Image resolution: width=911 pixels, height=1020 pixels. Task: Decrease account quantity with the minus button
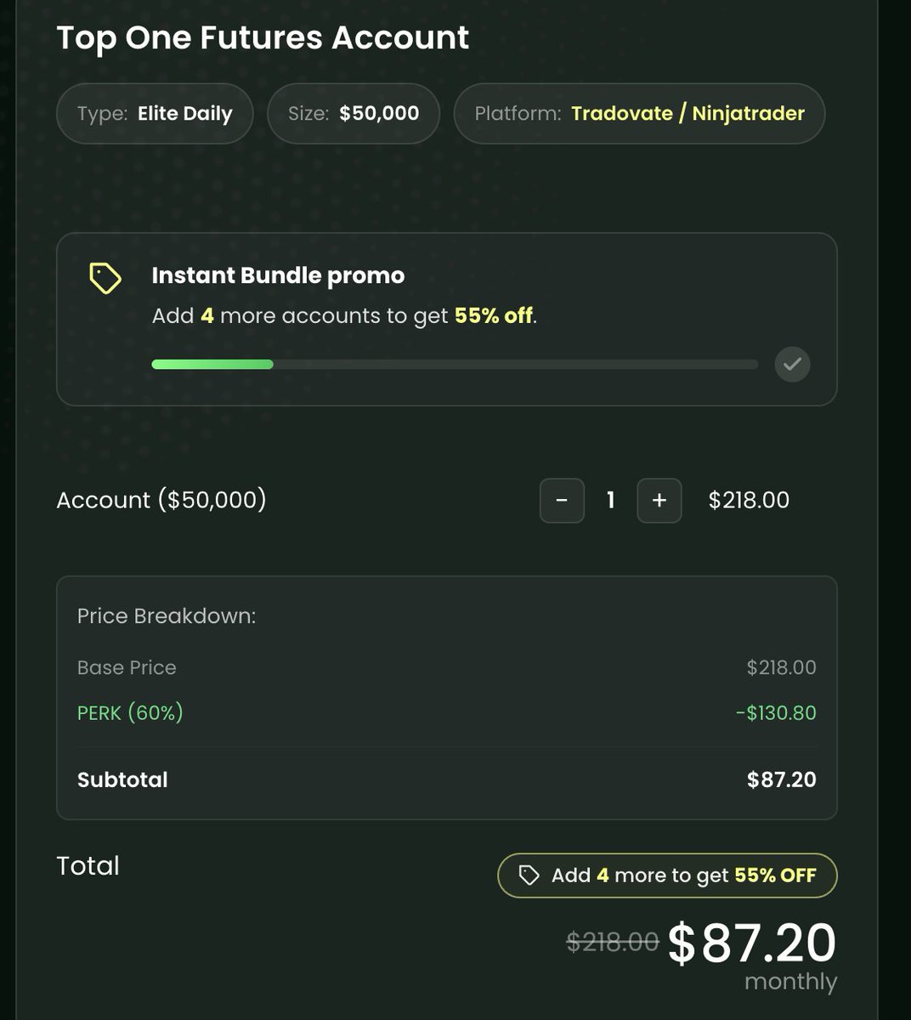562,500
